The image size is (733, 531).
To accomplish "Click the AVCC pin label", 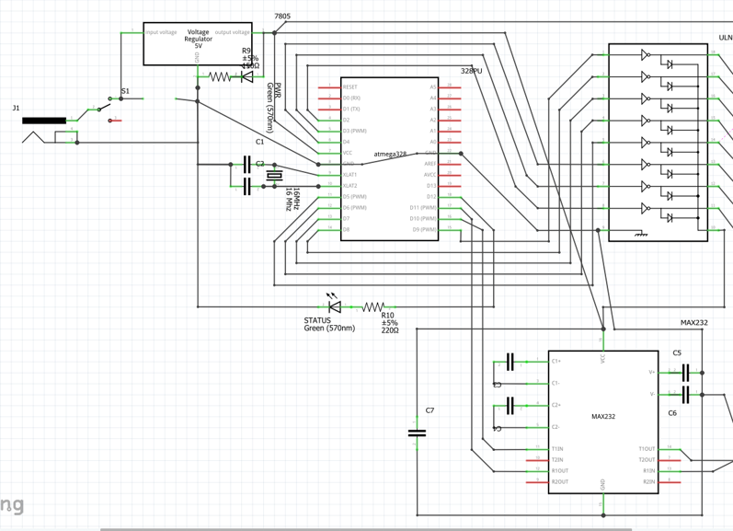I will [430, 175].
